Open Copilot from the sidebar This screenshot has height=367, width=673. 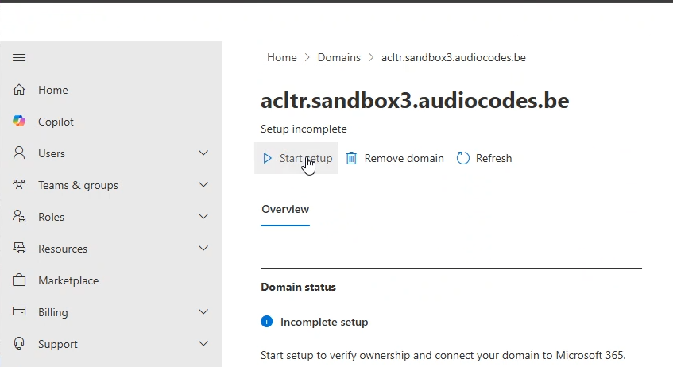click(x=56, y=122)
